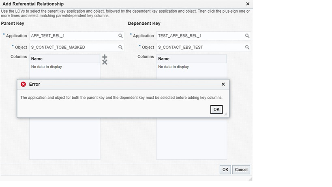Add key column with the plus icon
Viewport: 332px width, 187px height.
coord(105,57)
